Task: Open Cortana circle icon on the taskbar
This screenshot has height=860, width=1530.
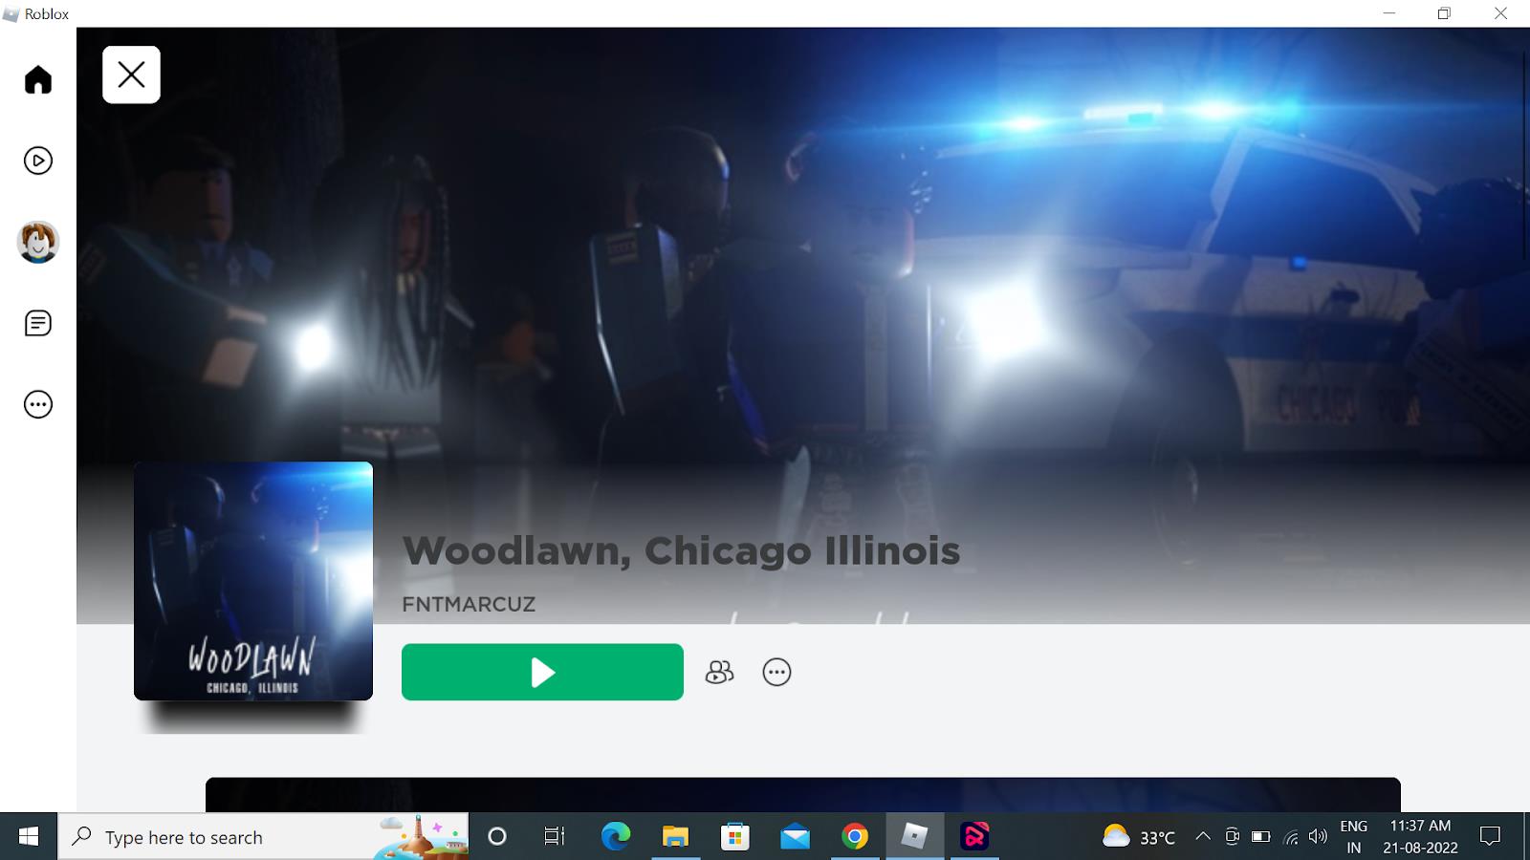Action: coord(496,837)
